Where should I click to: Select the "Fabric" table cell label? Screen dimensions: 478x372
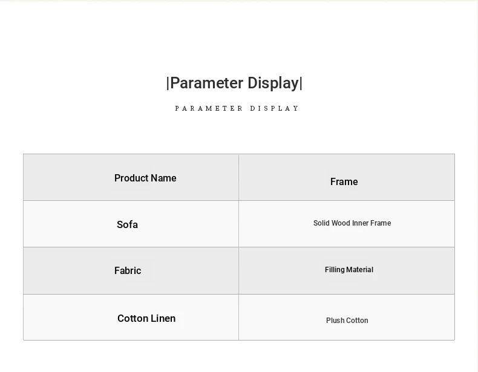coord(128,271)
